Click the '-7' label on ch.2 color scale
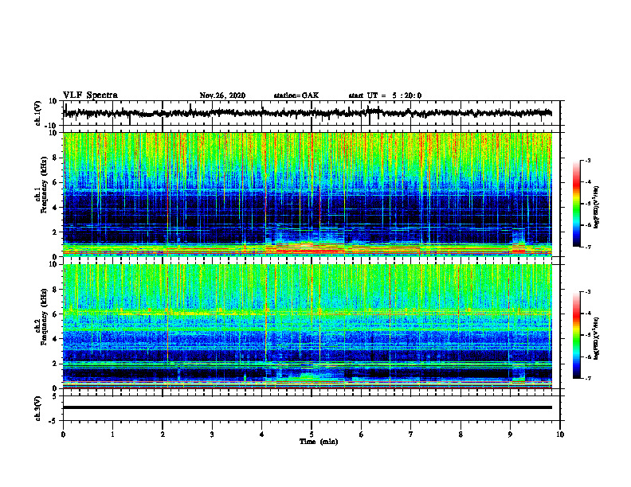 [587, 378]
